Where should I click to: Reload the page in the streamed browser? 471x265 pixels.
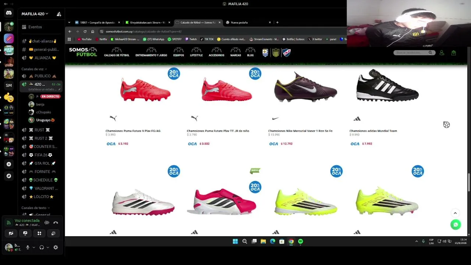pyautogui.click(x=85, y=32)
